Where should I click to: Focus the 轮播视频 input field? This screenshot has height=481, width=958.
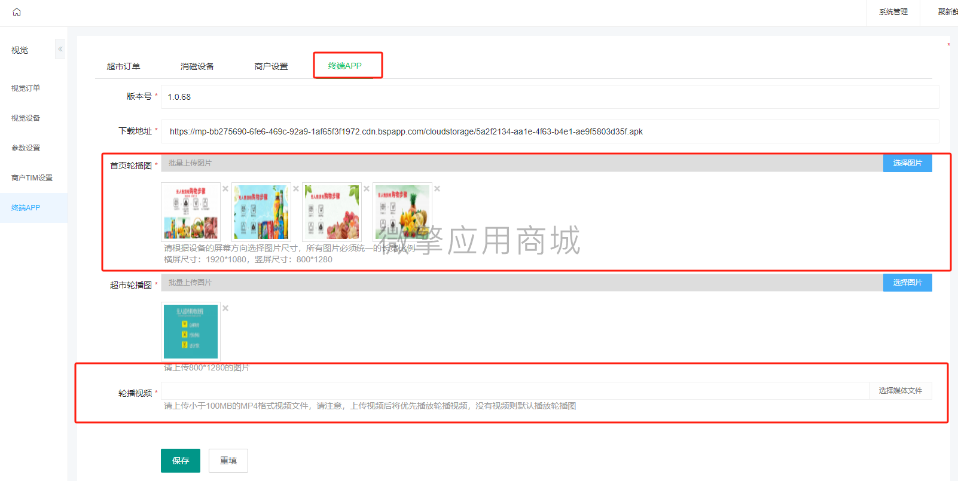pos(515,391)
